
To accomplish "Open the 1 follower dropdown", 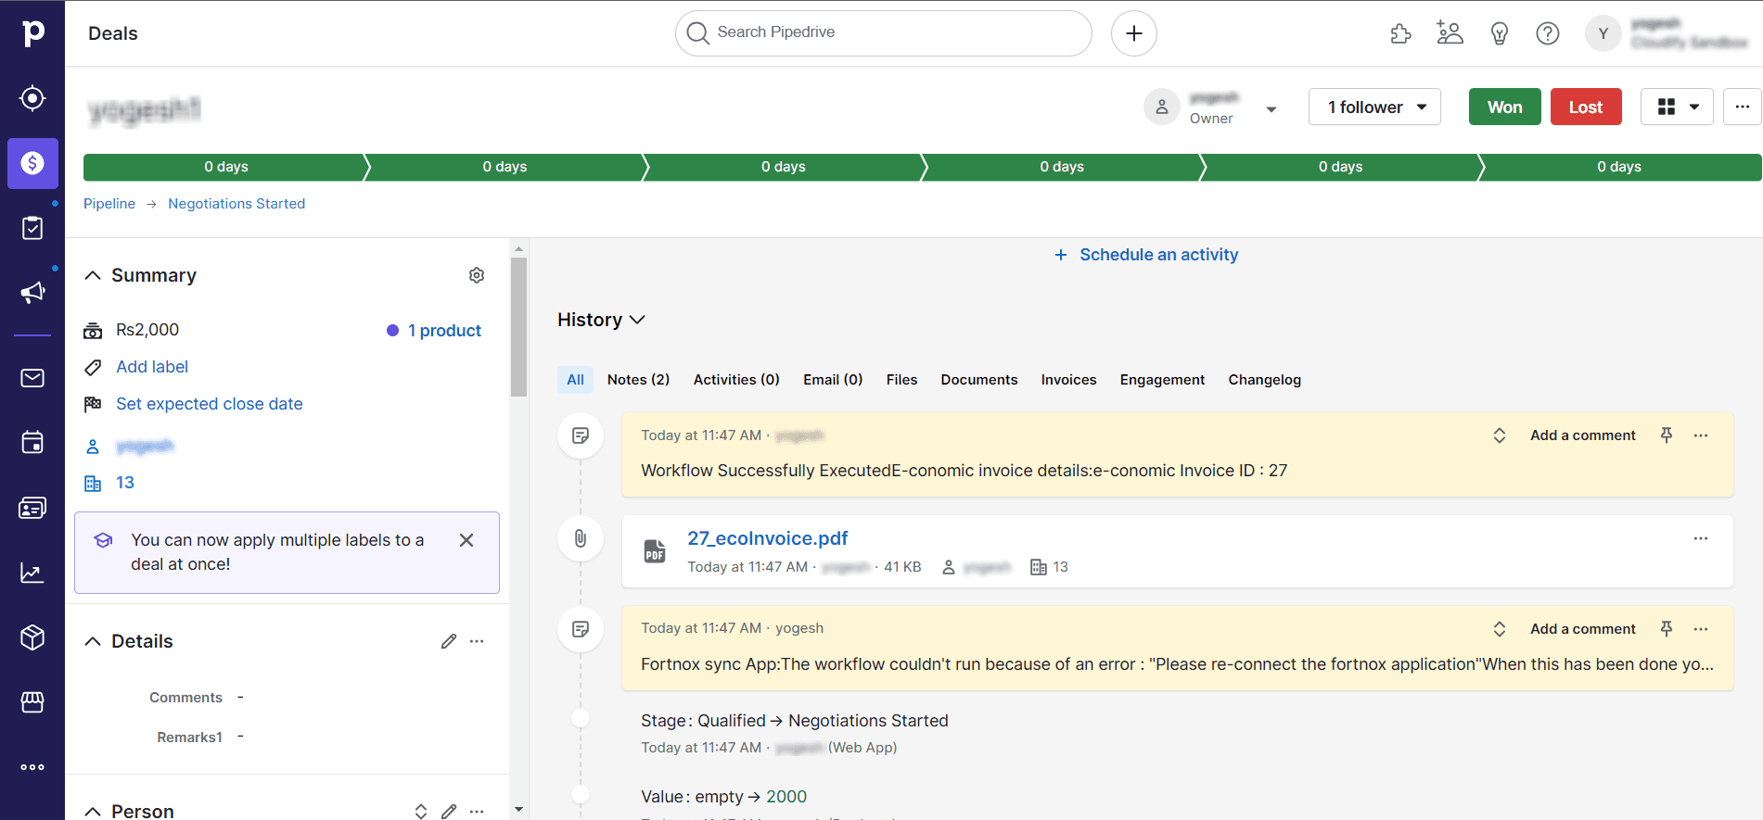I will 1374,107.
